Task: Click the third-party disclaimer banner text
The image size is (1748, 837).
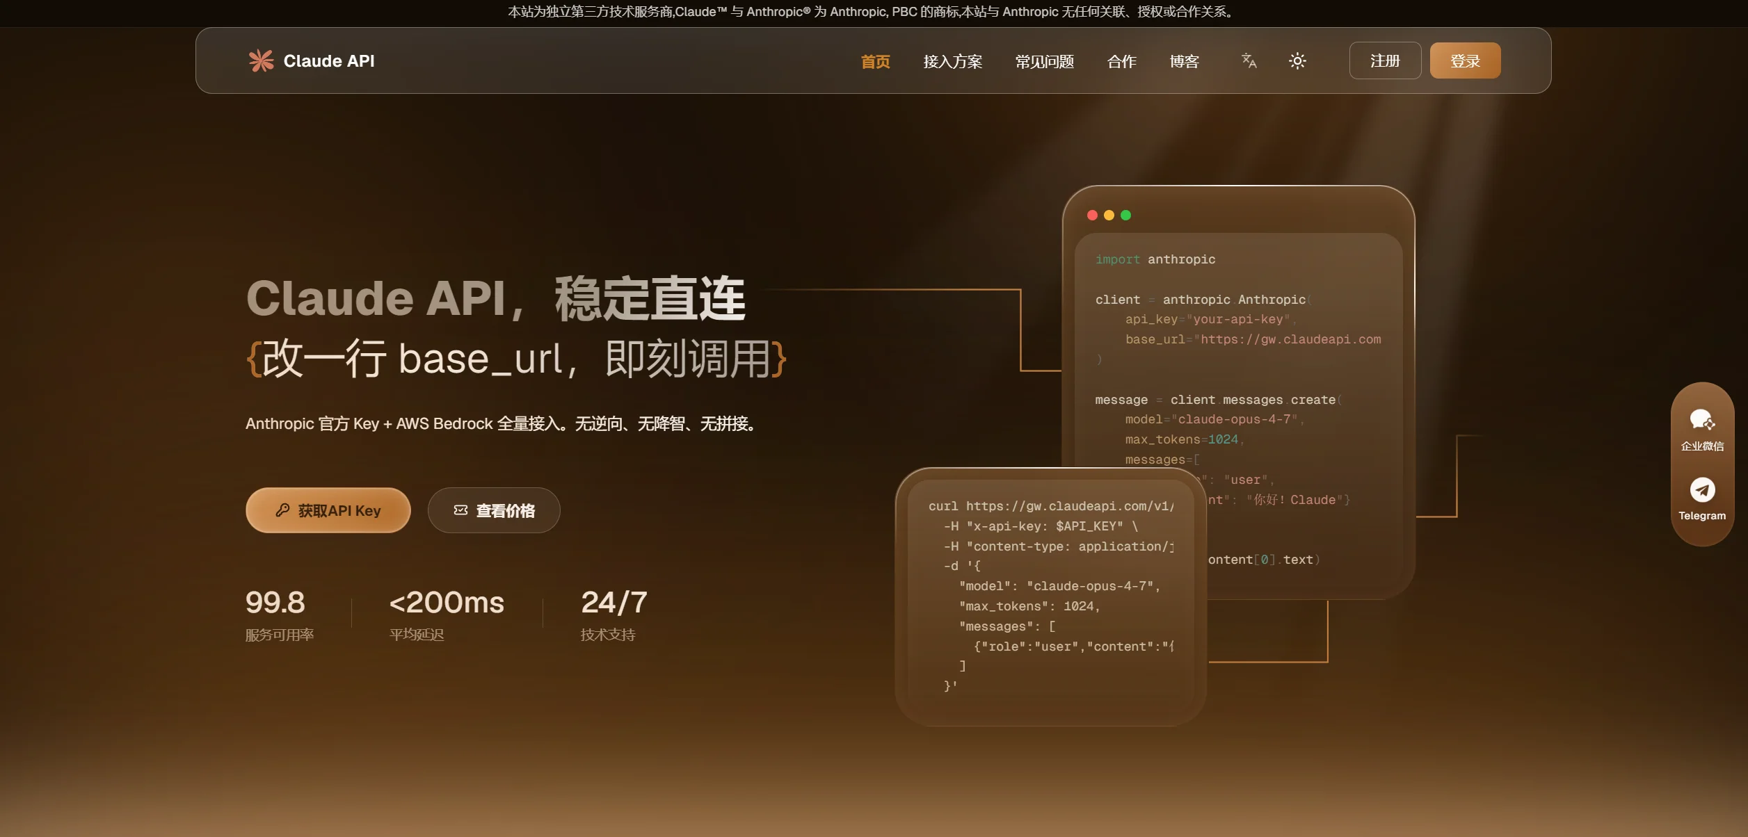Action: point(872,12)
